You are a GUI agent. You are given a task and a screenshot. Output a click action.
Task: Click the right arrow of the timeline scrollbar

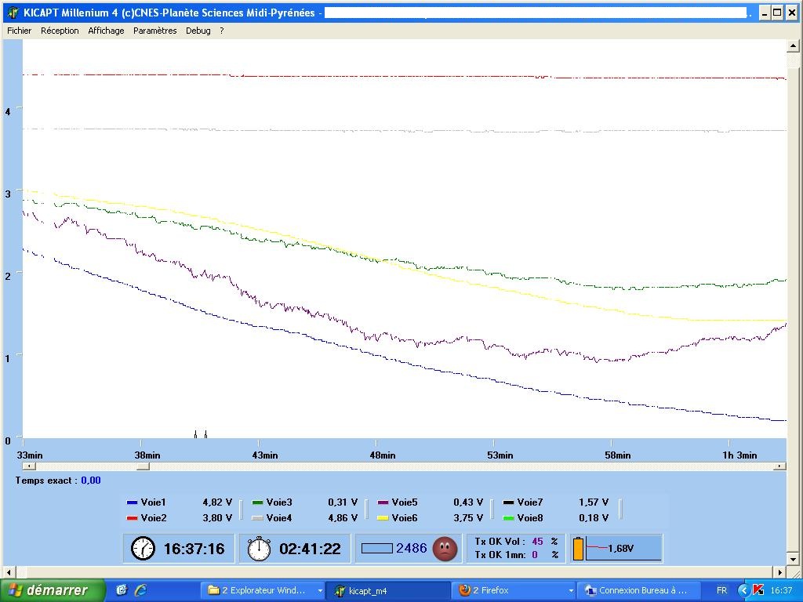point(779,466)
